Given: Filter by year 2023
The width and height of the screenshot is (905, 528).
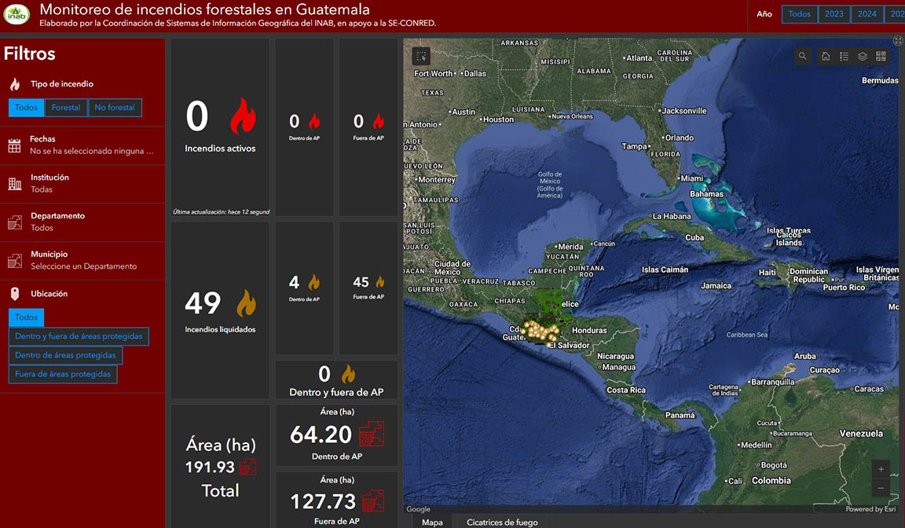Looking at the screenshot, I should (834, 14).
